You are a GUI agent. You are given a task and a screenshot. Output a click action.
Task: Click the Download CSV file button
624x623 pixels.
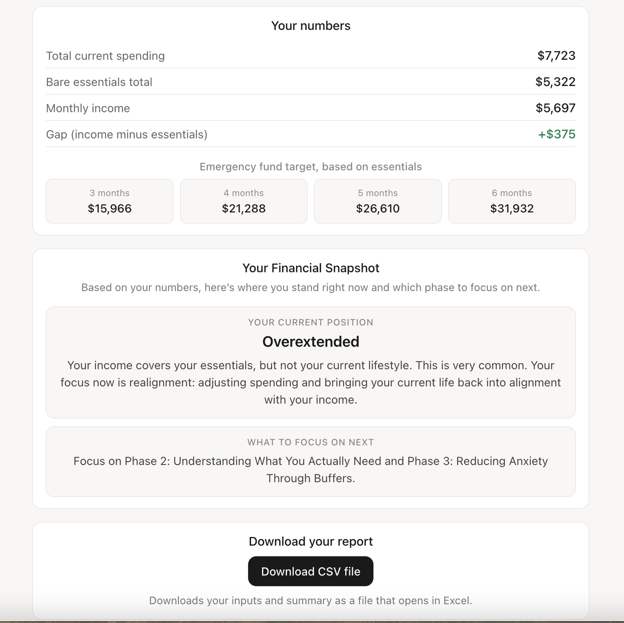310,571
